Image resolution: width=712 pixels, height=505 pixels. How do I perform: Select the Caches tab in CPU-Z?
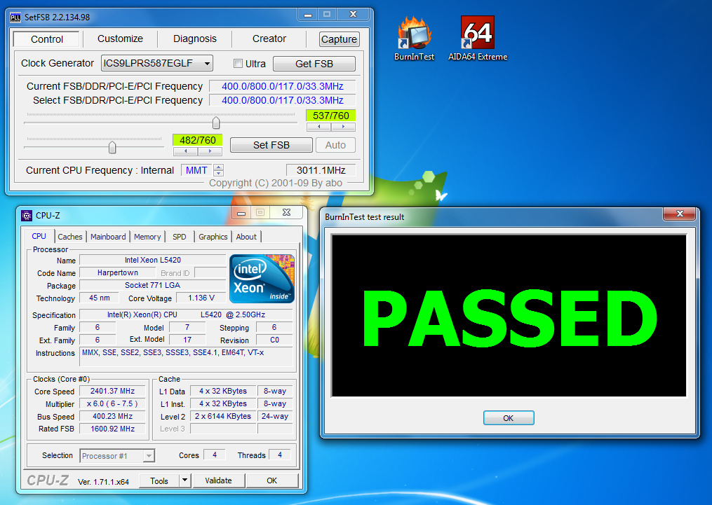coord(70,237)
